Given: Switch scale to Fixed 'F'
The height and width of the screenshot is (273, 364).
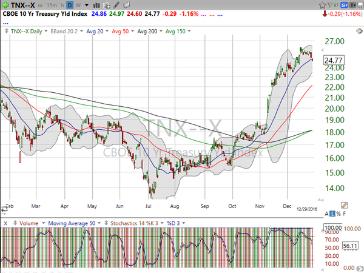Looking at the screenshot, I should (x=345, y=214).
